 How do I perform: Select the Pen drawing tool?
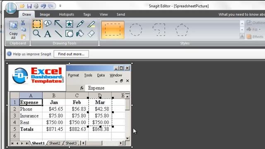pos(80,24)
